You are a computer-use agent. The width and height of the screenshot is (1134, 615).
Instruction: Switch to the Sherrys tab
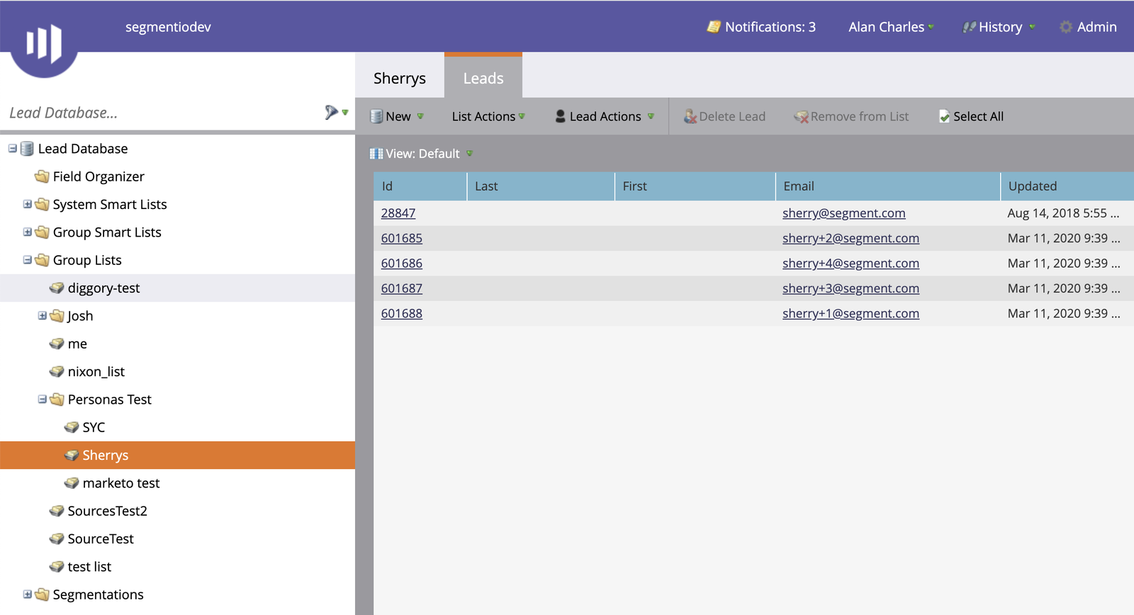pos(400,78)
